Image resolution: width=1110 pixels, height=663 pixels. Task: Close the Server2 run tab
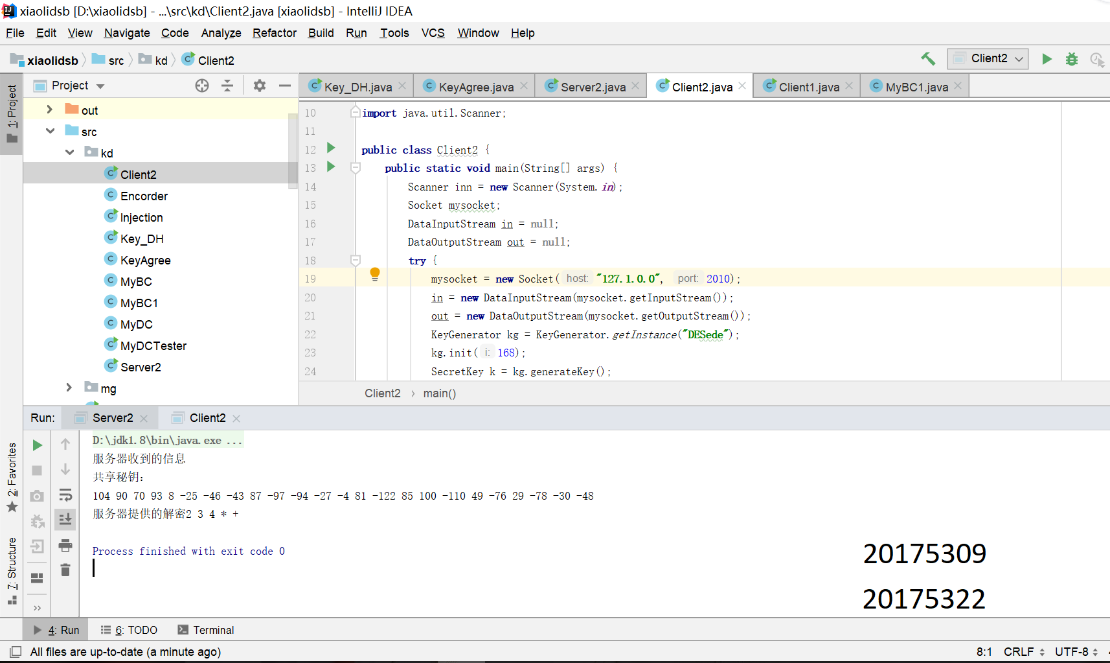[144, 419]
